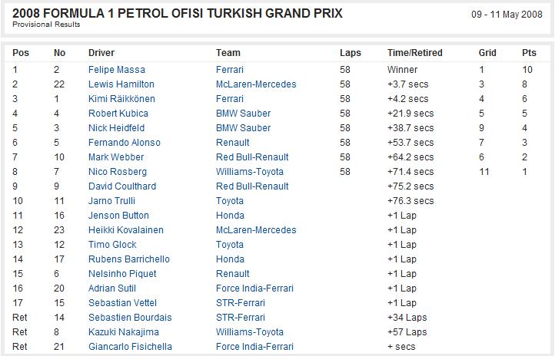Open Giancarlo Fisichella driver page
Screen dimensions: 555x356
[x=130, y=347]
